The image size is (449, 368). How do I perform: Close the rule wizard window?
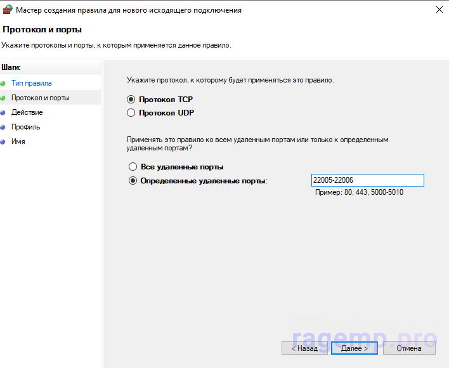pyautogui.click(x=439, y=10)
